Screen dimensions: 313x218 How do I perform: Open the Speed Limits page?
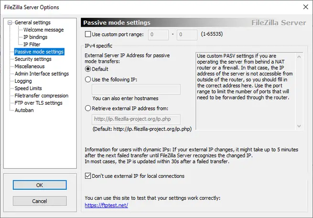(x=28, y=88)
